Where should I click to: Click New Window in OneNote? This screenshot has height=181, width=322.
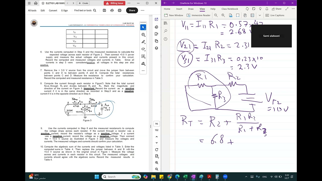click(x=174, y=15)
